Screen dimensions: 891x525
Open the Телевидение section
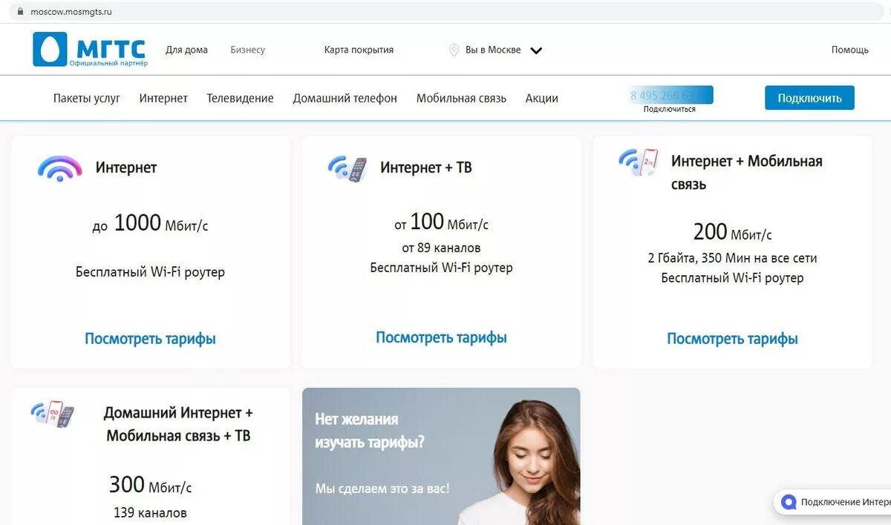point(239,97)
